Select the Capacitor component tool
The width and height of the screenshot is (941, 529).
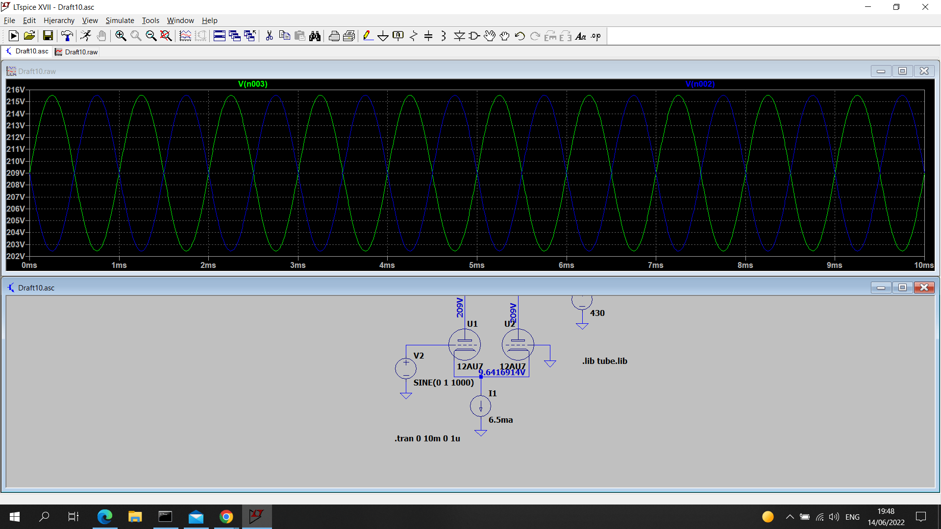pyautogui.click(x=428, y=36)
